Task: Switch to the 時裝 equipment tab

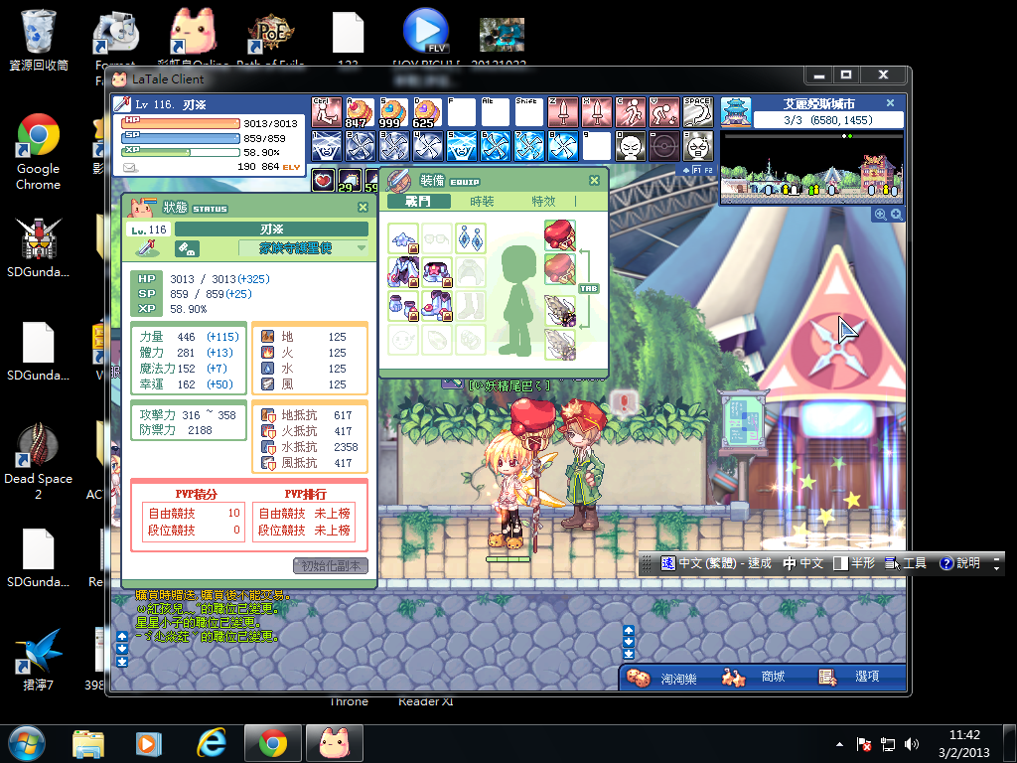Action: 482,201
